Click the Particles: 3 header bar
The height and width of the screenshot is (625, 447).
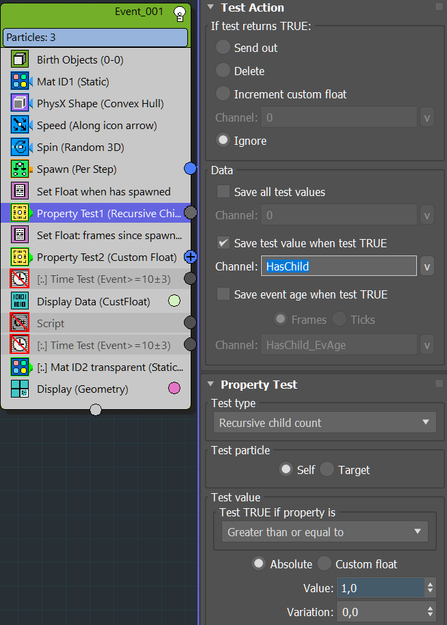(95, 37)
